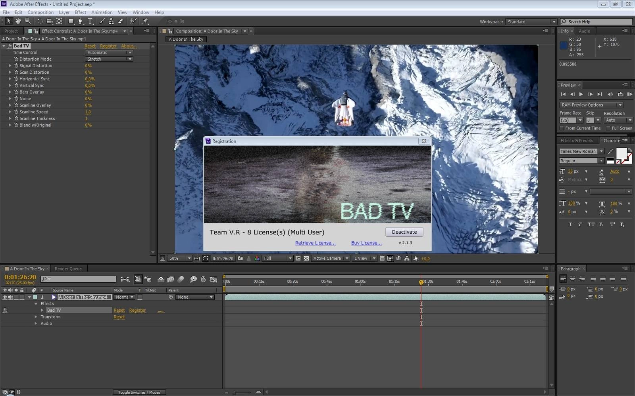Enable Frame Blending for all layers

pos(171,279)
